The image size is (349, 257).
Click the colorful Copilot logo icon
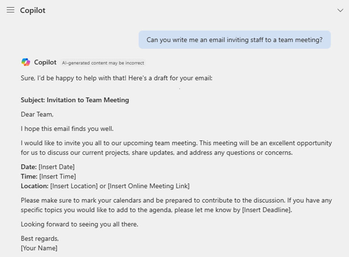(26, 62)
